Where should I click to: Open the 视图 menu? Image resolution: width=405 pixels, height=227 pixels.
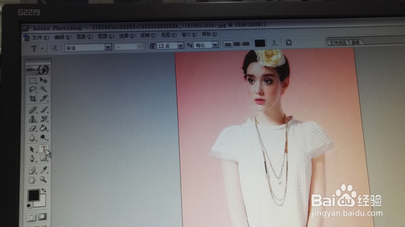(x=168, y=35)
